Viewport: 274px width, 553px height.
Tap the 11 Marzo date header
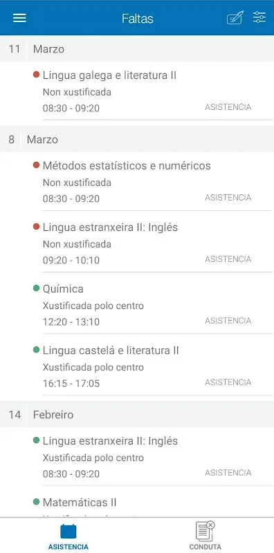[x=137, y=48]
